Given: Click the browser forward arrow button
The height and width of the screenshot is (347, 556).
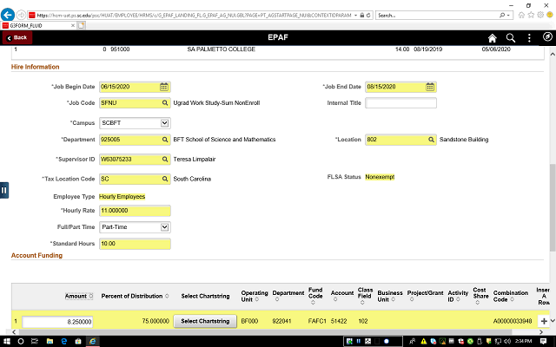Looking at the screenshot, I should pos(21,15).
